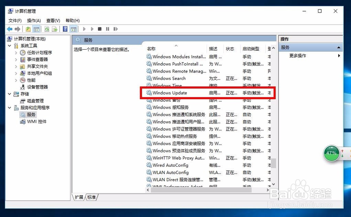Collapse the 存储 tree node
Viewport: 351px width, 217px height.
click(9, 94)
